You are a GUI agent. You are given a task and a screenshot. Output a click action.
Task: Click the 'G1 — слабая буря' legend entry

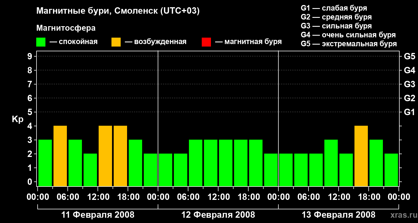point(334,8)
